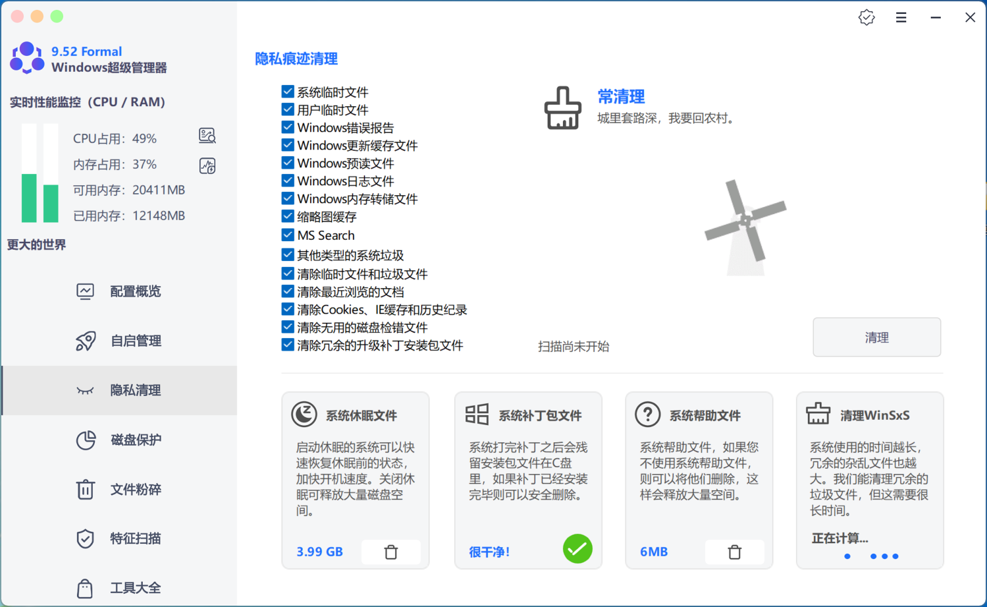Click the memory usage monitor icon

click(x=207, y=165)
